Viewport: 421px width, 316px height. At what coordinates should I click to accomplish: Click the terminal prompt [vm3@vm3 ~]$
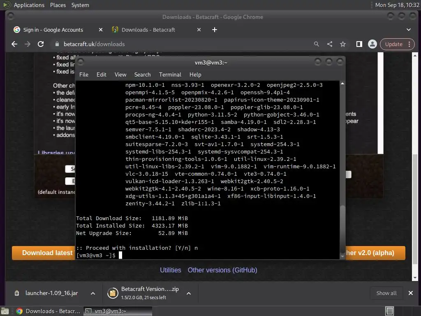tap(96, 255)
